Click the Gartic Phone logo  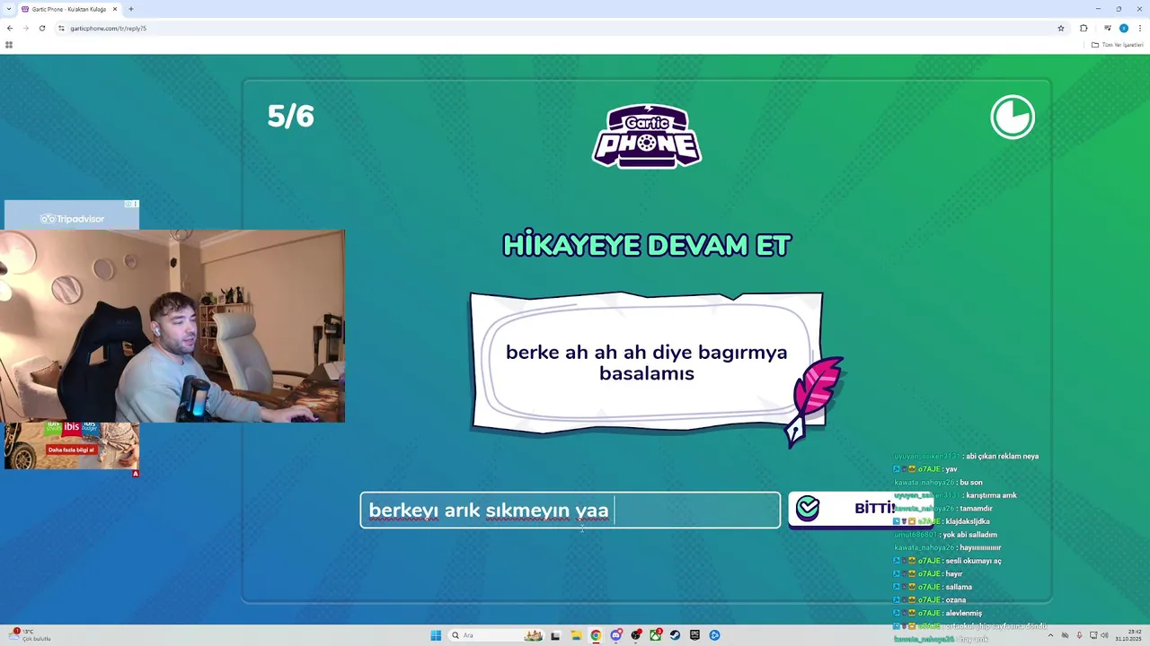647,136
